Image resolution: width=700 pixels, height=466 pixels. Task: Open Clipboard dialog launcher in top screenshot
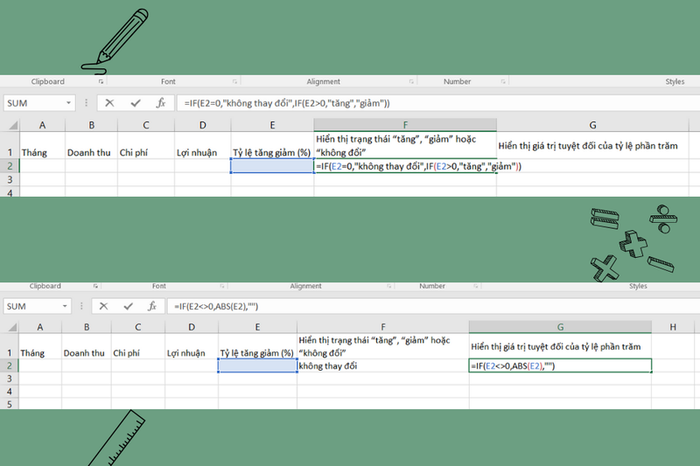click(x=101, y=81)
